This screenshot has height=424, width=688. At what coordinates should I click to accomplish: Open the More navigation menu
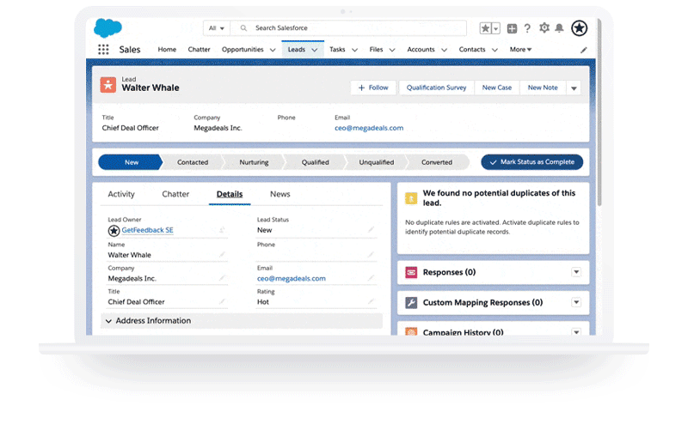520,50
